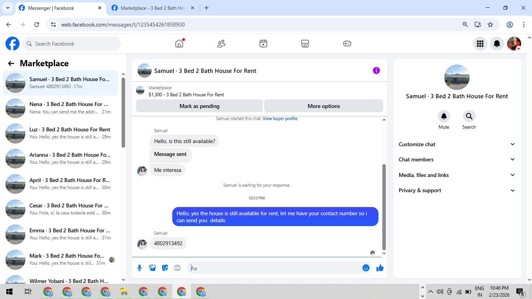Open the Notifications bell
Screen dimensions: 532x299
[497, 44]
